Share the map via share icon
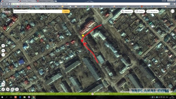The height and width of the screenshot is (99, 176). click(17, 89)
